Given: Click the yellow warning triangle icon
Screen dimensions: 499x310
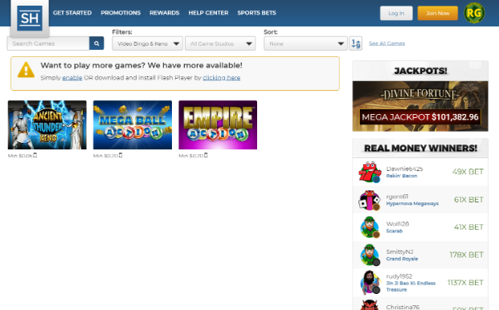Looking at the screenshot, I should pos(26,70).
